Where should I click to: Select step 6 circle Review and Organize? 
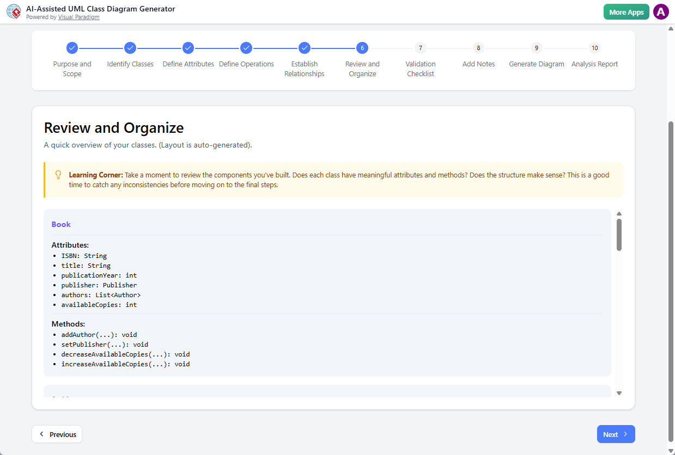[362, 48]
